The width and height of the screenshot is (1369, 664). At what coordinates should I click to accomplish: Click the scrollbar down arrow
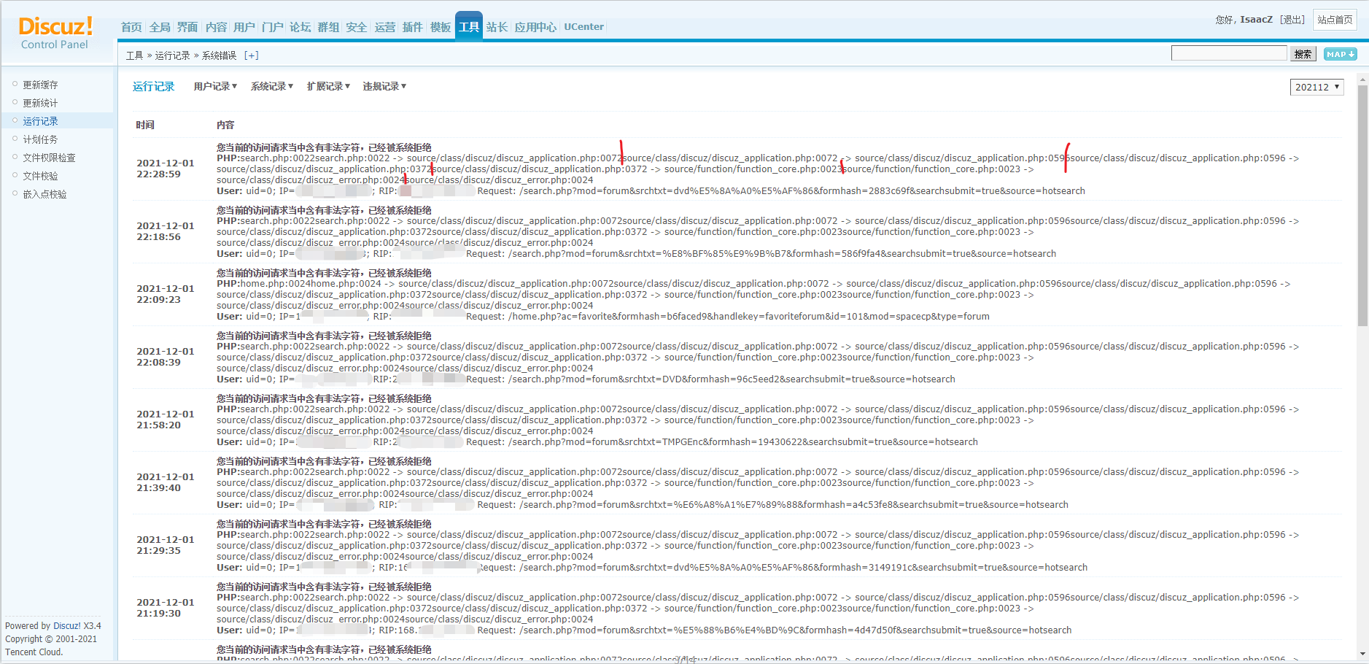1362,655
